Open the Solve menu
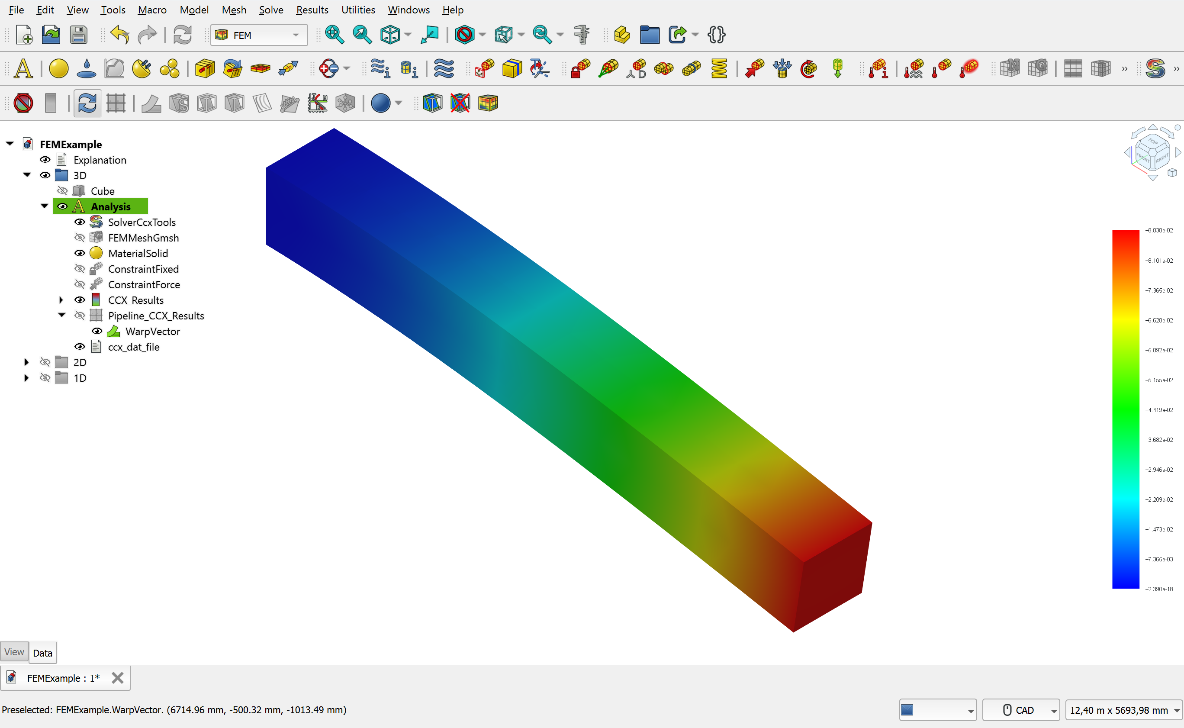 (270, 10)
